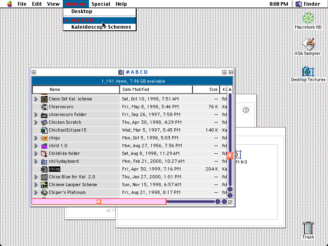
Task: Click the purple child 1.0 folder icon
Action: tap(44, 146)
